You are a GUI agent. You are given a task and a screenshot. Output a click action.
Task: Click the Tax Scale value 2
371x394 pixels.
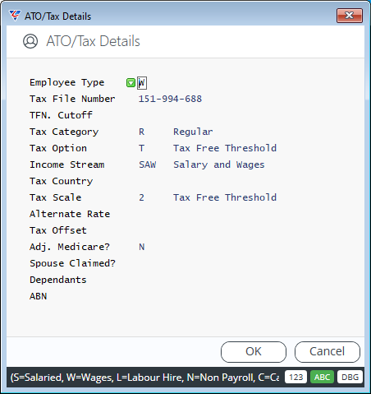(x=141, y=197)
